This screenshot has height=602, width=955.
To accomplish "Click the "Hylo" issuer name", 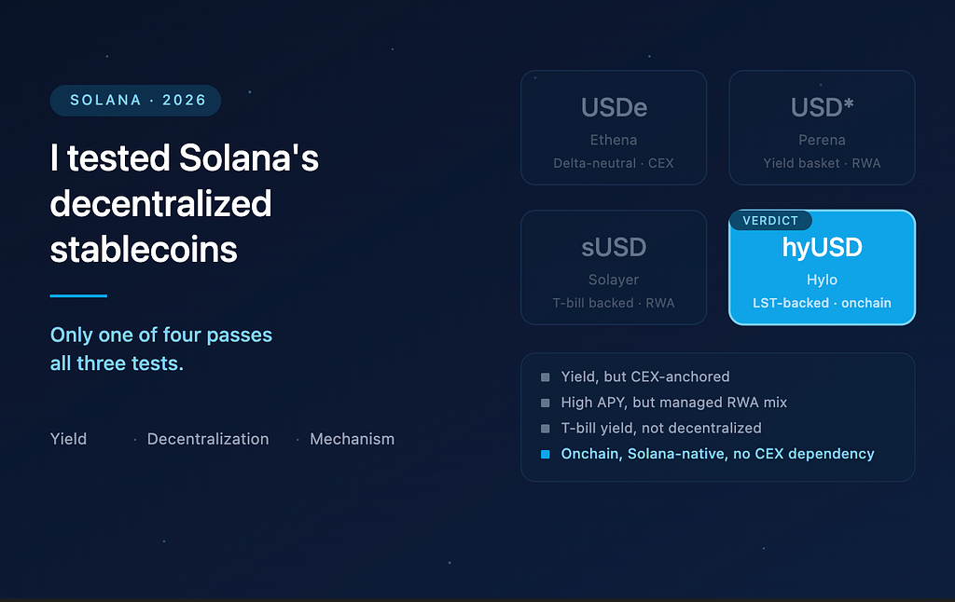I will [822, 280].
